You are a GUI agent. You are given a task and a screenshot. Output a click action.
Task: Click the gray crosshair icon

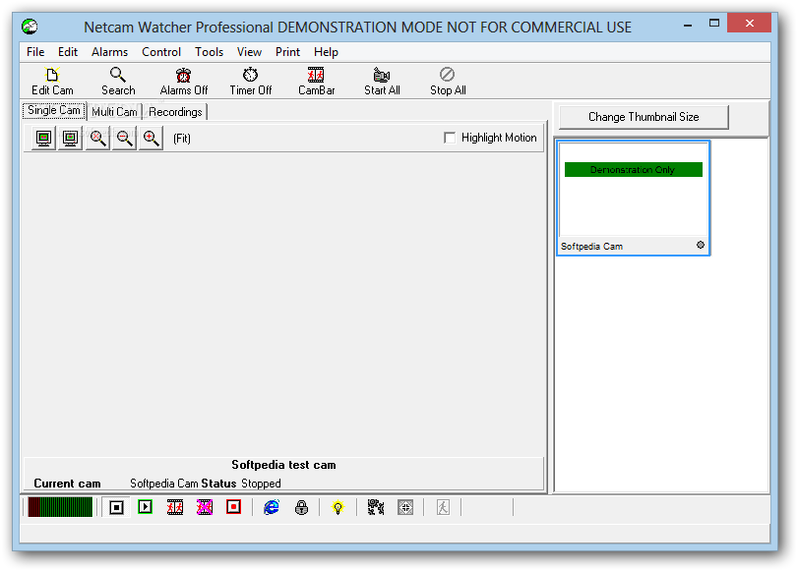[405, 507]
